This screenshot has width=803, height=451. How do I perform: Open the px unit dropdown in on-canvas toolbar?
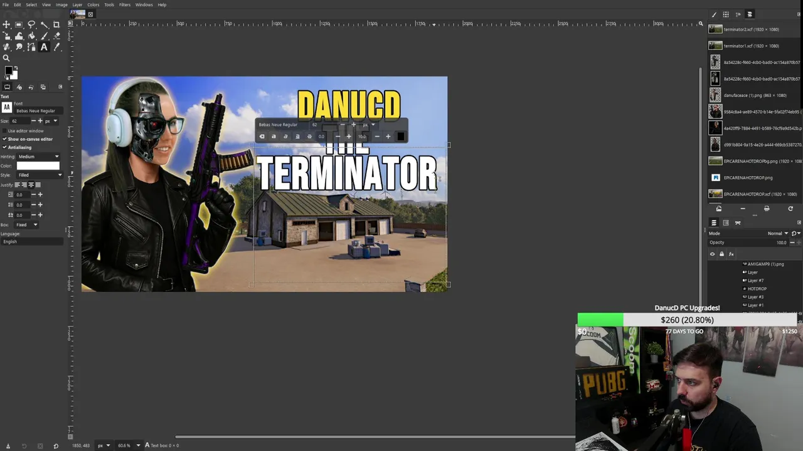click(368, 125)
